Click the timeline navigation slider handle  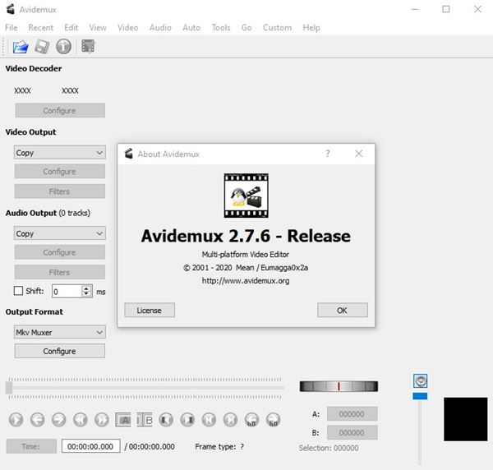pyautogui.click(x=9, y=388)
